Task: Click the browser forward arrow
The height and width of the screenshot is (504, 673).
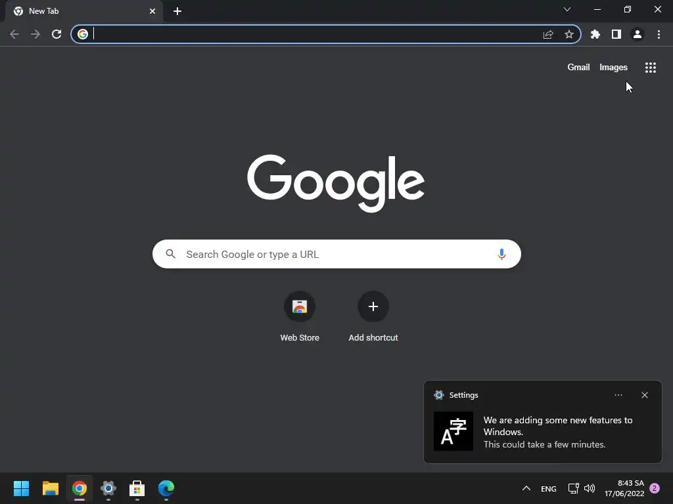Action: (x=35, y=34)
